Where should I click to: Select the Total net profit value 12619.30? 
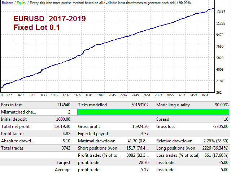[x=62, y=127]
